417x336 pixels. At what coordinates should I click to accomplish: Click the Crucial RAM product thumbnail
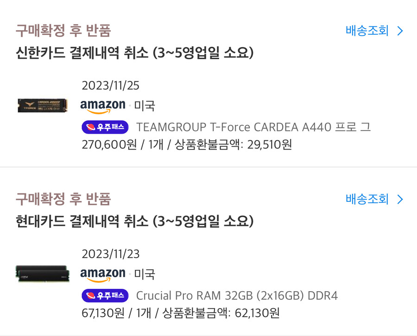(42, 274)
